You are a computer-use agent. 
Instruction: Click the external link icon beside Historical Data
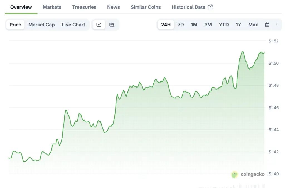click(x=210, y=7)
